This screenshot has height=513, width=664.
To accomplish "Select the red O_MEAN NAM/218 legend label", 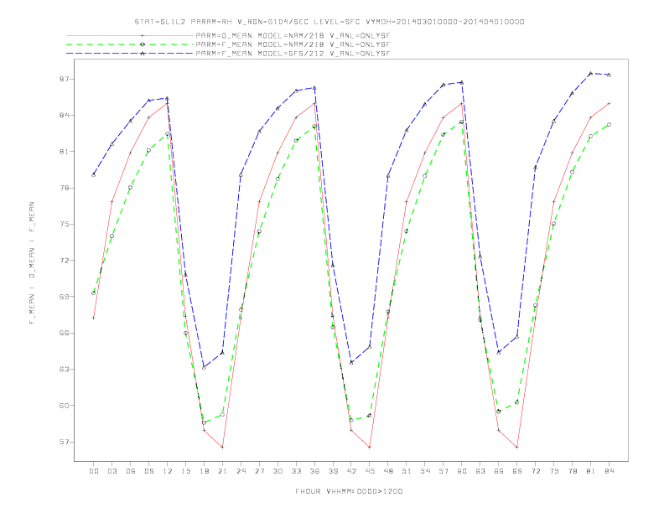I will pos(293,35).
